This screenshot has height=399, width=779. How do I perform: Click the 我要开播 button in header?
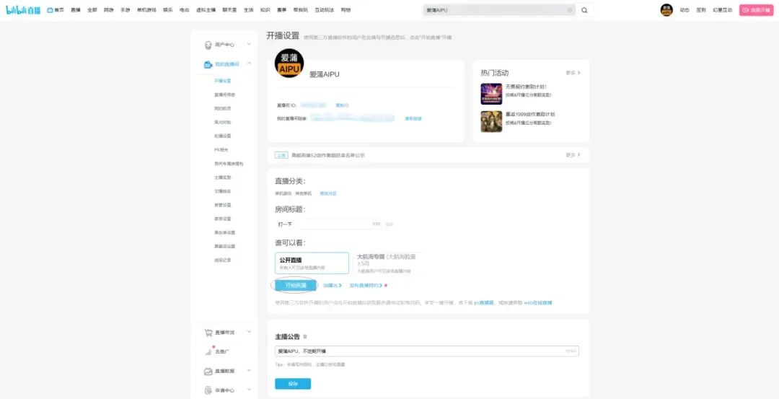[756, 10]
